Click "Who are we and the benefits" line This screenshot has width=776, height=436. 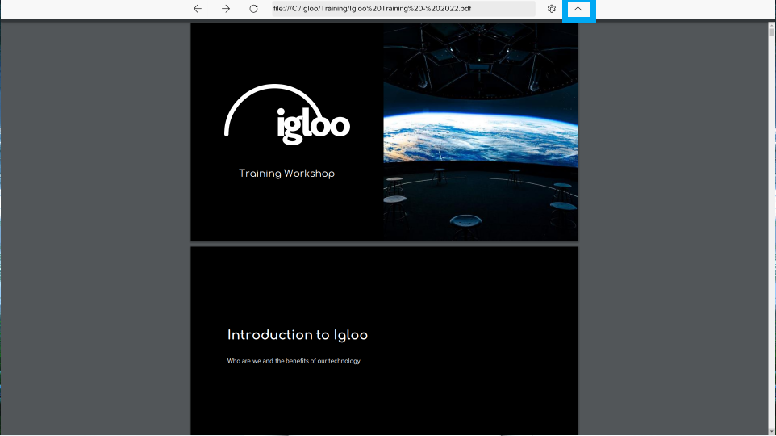click(x=294, y=361)
